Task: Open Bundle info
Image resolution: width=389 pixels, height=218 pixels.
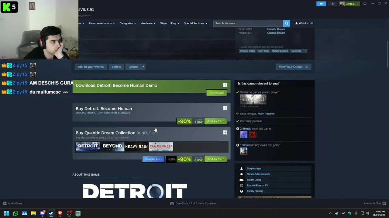Action: 153,159
